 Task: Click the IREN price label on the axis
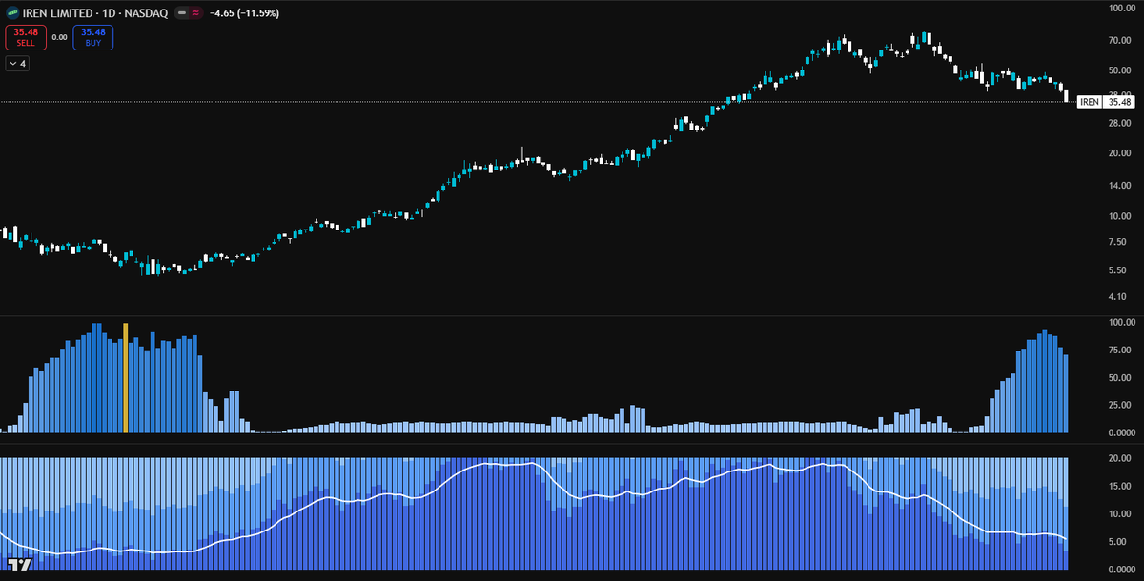[x=1090, y=102]
